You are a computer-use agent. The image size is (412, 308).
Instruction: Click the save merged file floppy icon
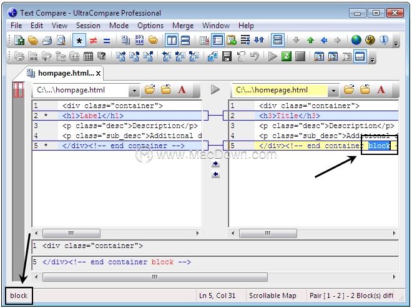(227, 56)
